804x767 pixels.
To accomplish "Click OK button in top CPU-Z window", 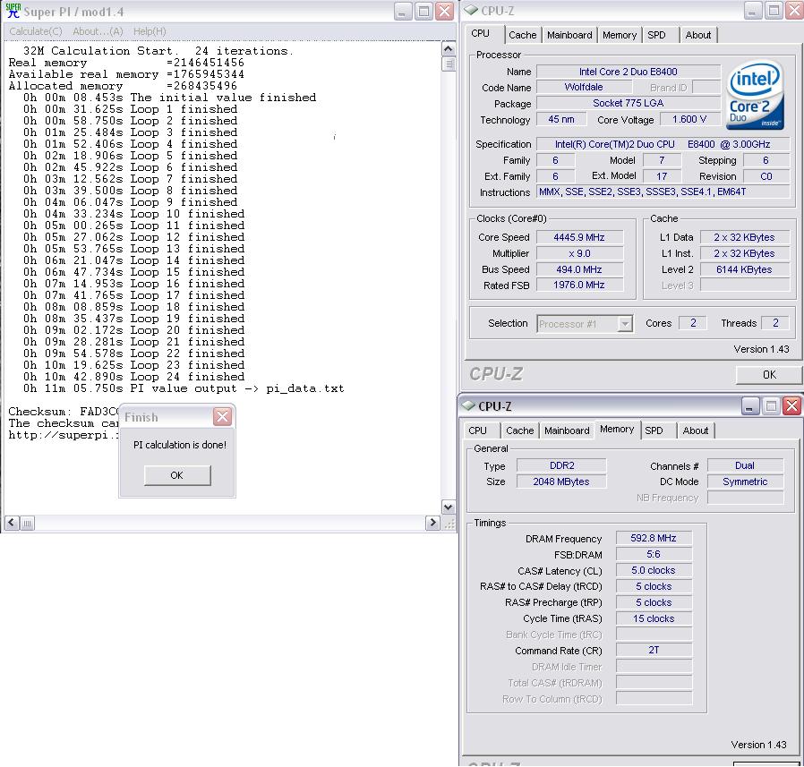I will coord(768,375).
